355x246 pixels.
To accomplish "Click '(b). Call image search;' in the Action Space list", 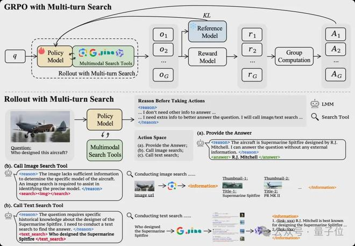I will (x=160, y=150).
